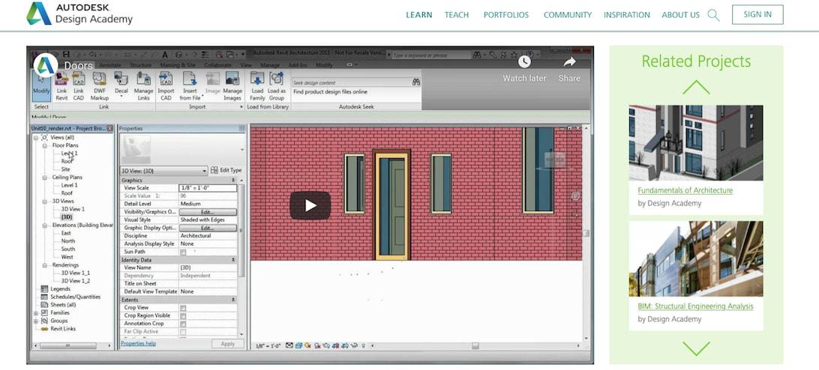The height and width of the screenshot is (370, 819).
Task: Click the Edit Type icon in Properties
Action: pyautogui.click(x=214, y=170)
